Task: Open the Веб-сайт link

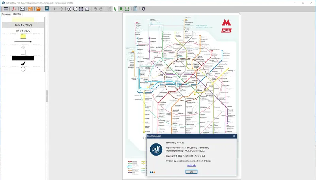Action: [192, 165]
